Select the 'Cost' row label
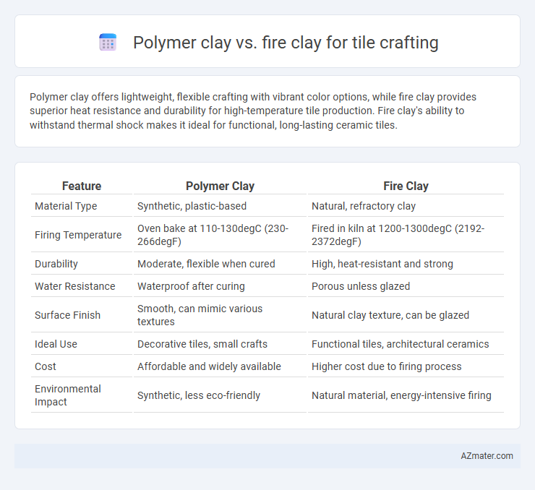This screenshot has width=535, height=490. (46, 366)
